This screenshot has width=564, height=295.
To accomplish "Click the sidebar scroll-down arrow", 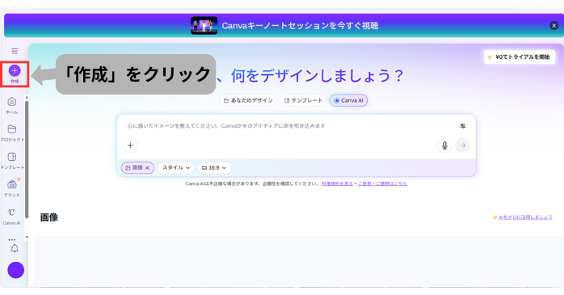I will coord(27,237).
